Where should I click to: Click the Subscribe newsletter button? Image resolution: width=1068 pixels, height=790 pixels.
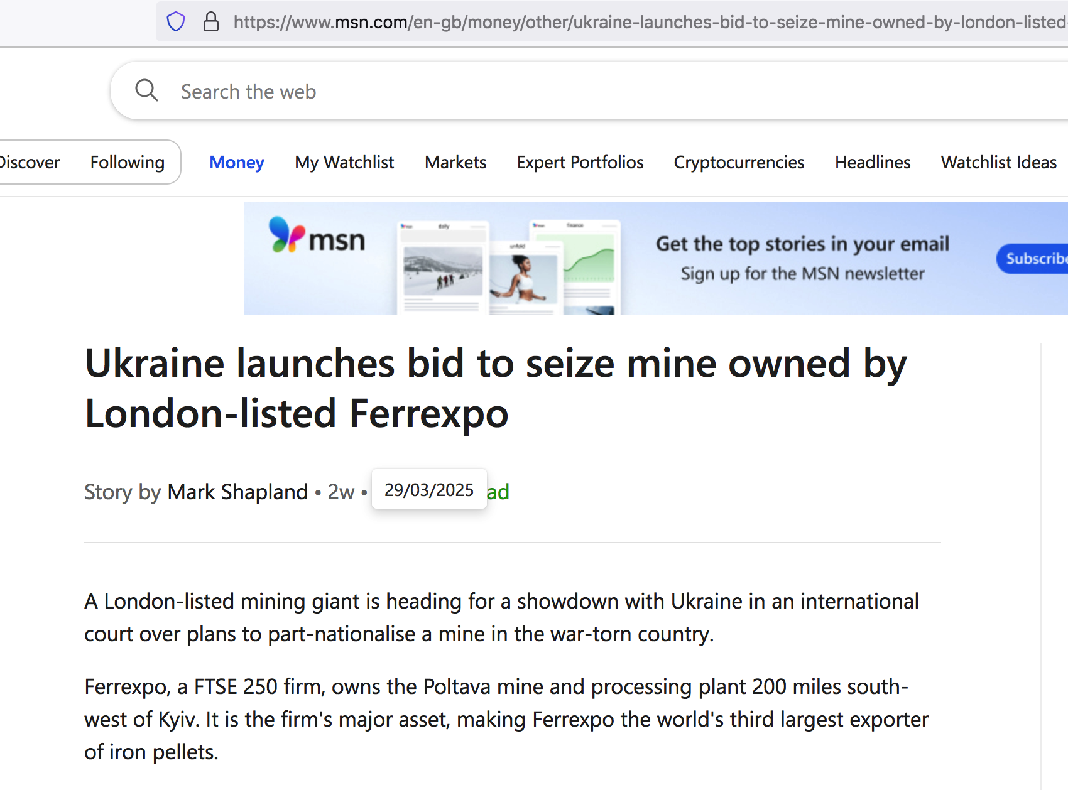[x=1033, y=258]
